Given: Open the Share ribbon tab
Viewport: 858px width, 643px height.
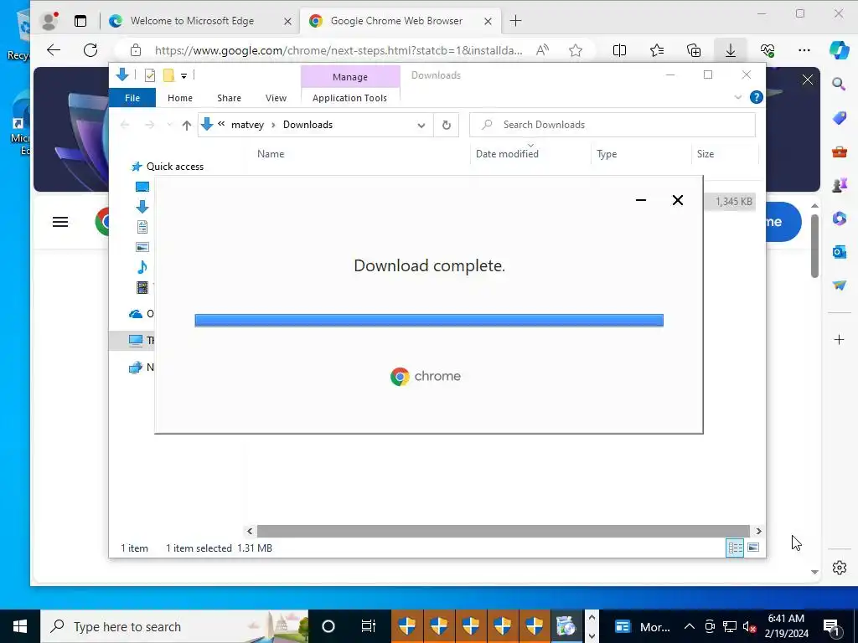Looking at the screenshot, I should tap(229, 98).
